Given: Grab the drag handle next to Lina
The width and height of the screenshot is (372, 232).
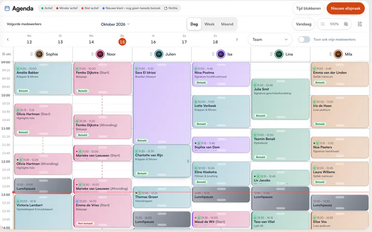Looking at the screenshot, I should pos(271,54).
